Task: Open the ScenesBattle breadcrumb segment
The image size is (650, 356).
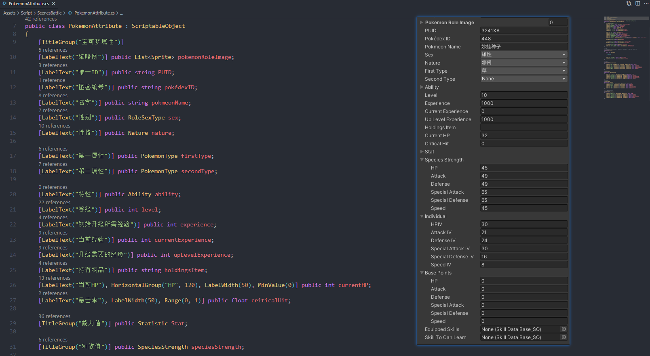Action: 49,13
